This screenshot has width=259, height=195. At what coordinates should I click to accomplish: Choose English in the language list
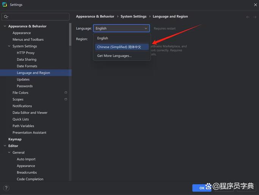pyautogui.click(x=122, y=38)
